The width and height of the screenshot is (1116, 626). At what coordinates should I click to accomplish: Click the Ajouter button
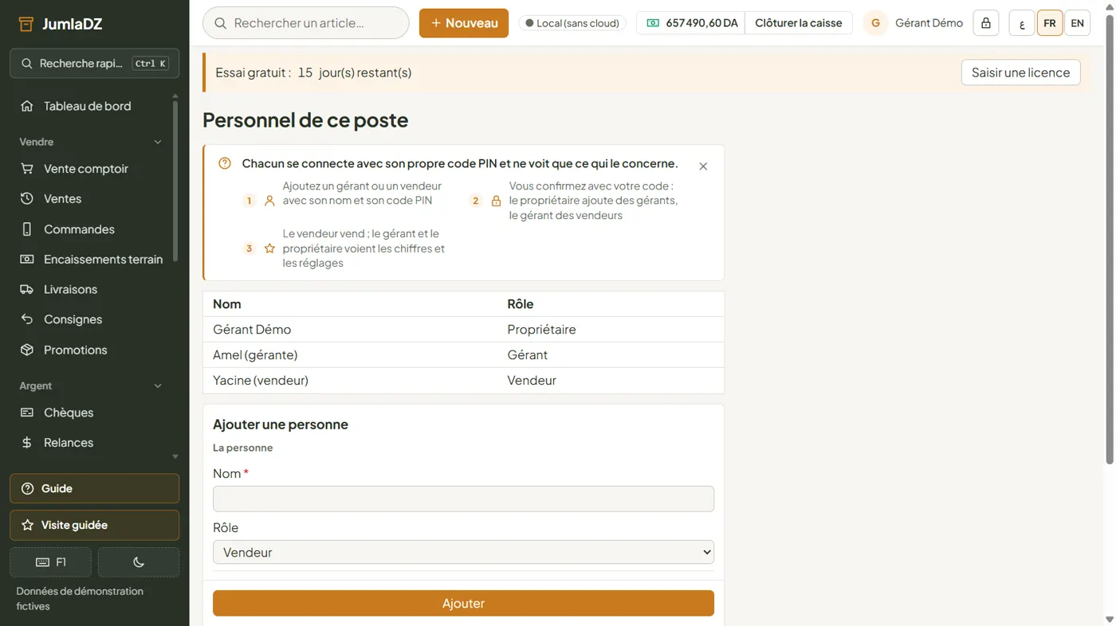[x=463, y=603]
